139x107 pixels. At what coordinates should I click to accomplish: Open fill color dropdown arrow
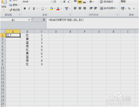[x=55, y=8]
